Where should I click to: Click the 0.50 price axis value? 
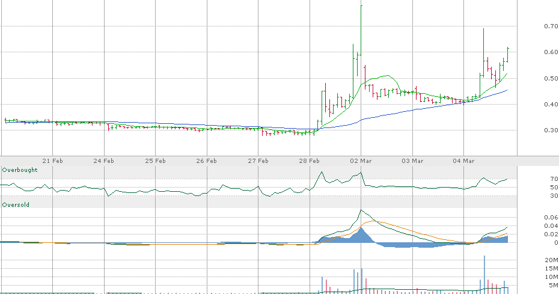tap(551, 79)
